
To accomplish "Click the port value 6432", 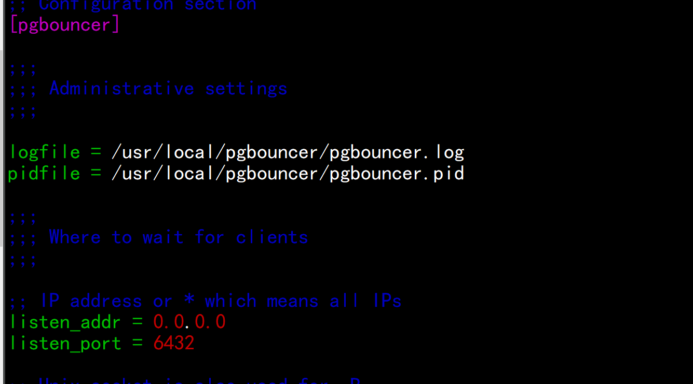I will click(174, 343).
